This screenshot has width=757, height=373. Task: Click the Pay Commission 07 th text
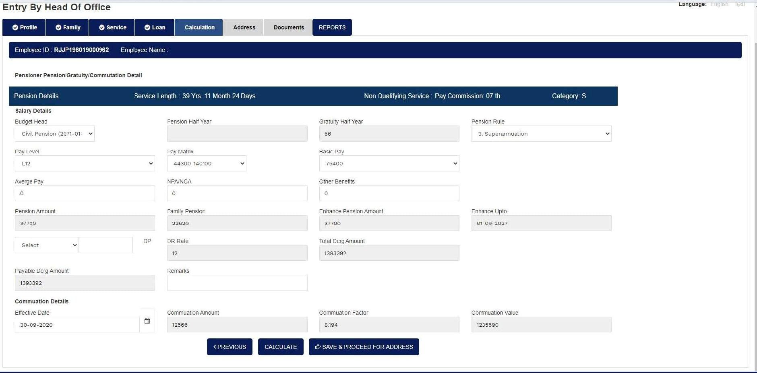(467, 96)
